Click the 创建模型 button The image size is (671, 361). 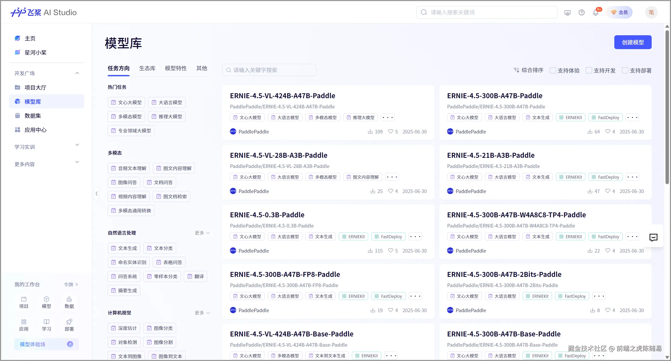pyautogui.click(x=633, y=42)
